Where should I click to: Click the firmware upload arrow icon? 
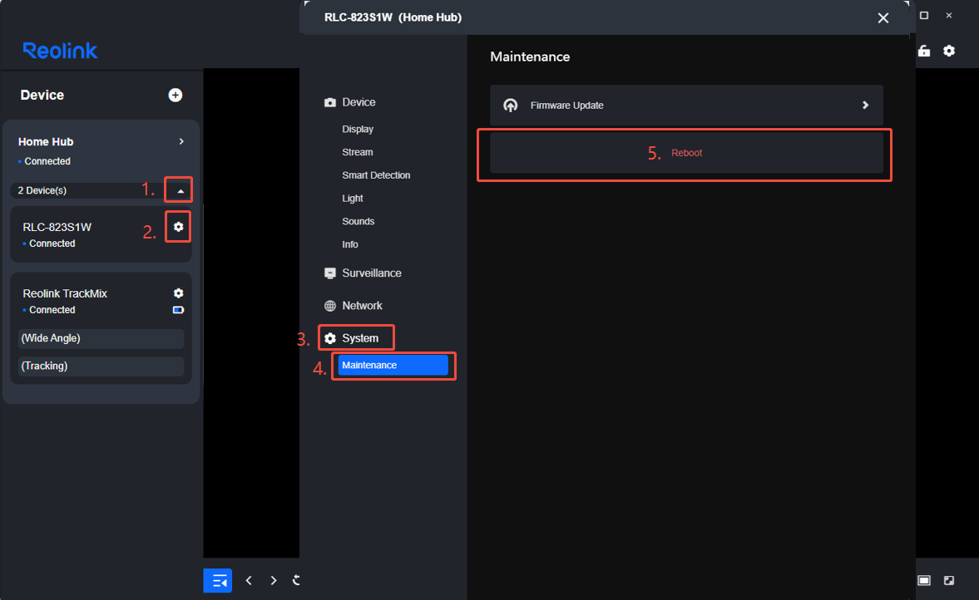click(x=511, y=106)
